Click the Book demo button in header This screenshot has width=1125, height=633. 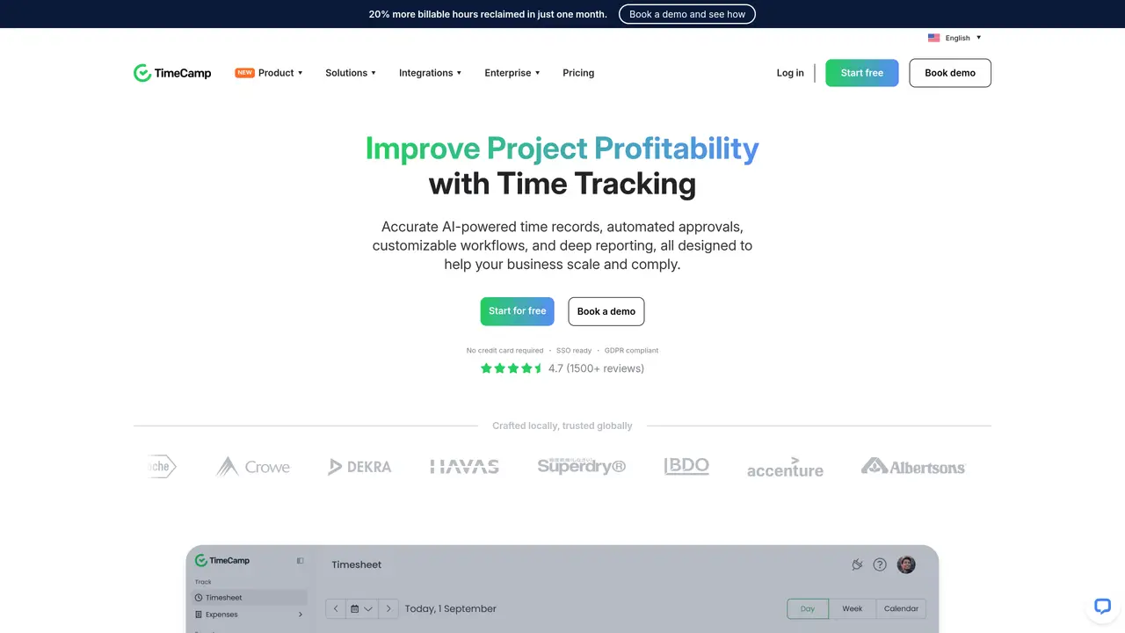[950, 73]
